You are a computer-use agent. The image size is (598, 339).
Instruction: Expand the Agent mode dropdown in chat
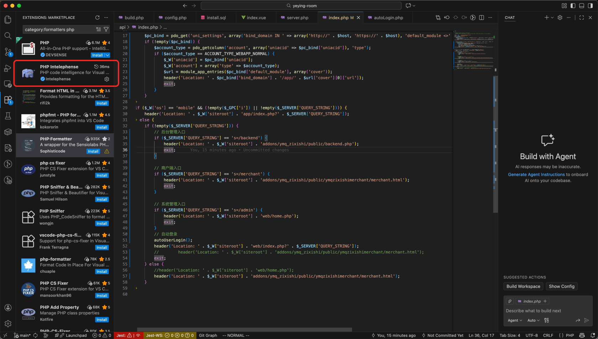515,320
